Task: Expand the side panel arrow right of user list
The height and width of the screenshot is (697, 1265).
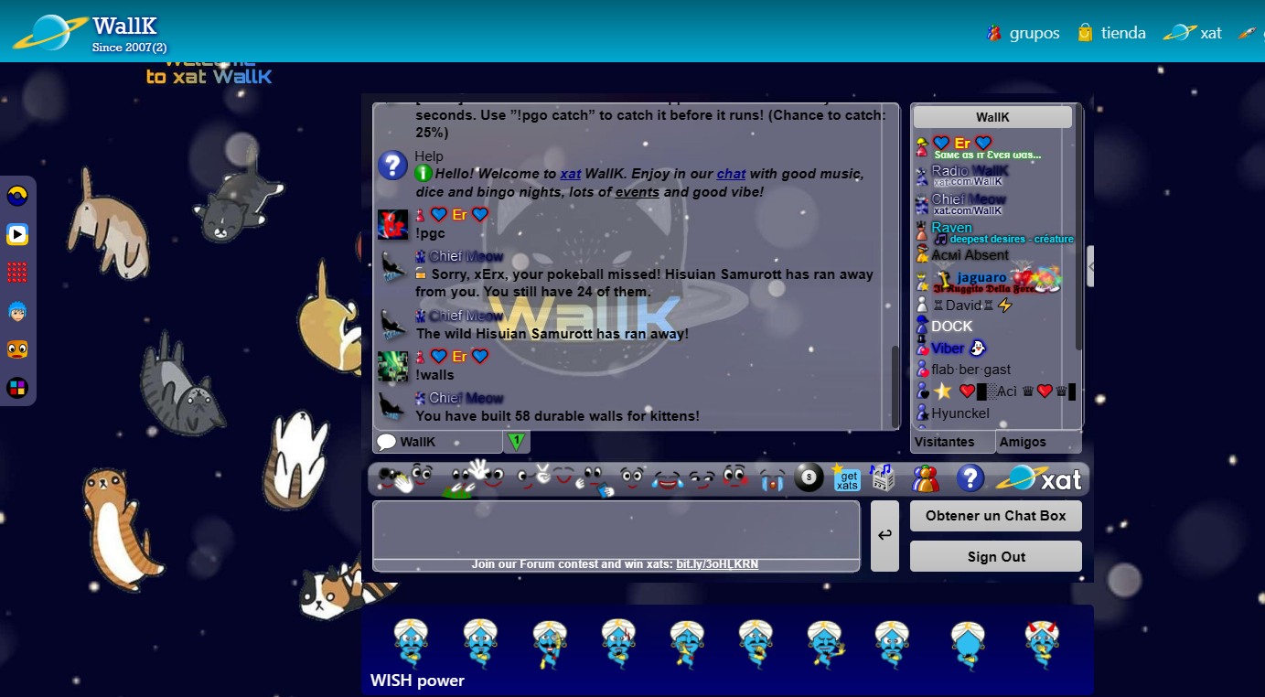Action: click(x=1090, y=266)
